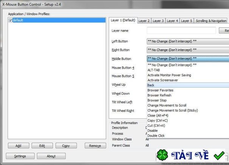Click the Add profile button

click(x=19, y=146)
